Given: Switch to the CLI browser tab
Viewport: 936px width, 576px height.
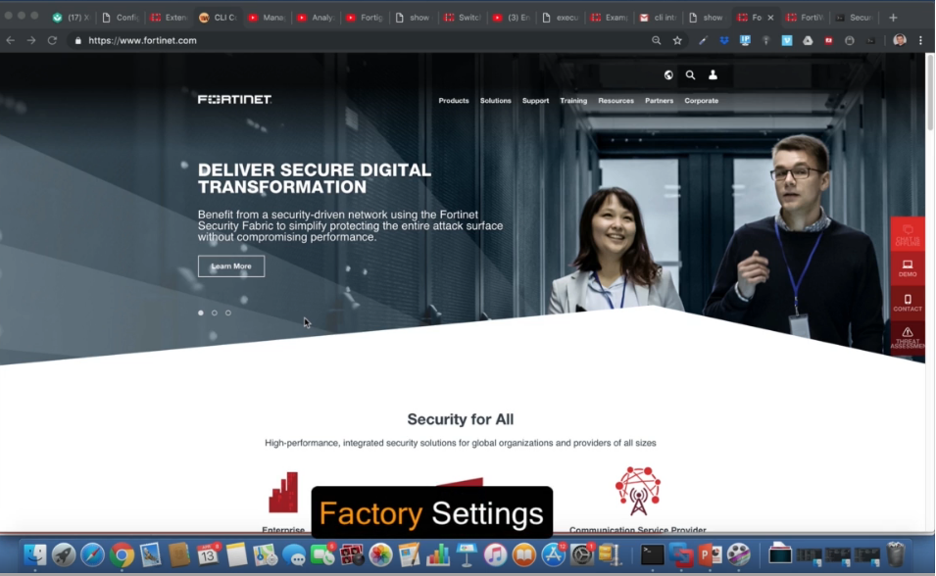Looking at the screenshot, I should pyautogui.click(x=218, y=18).
